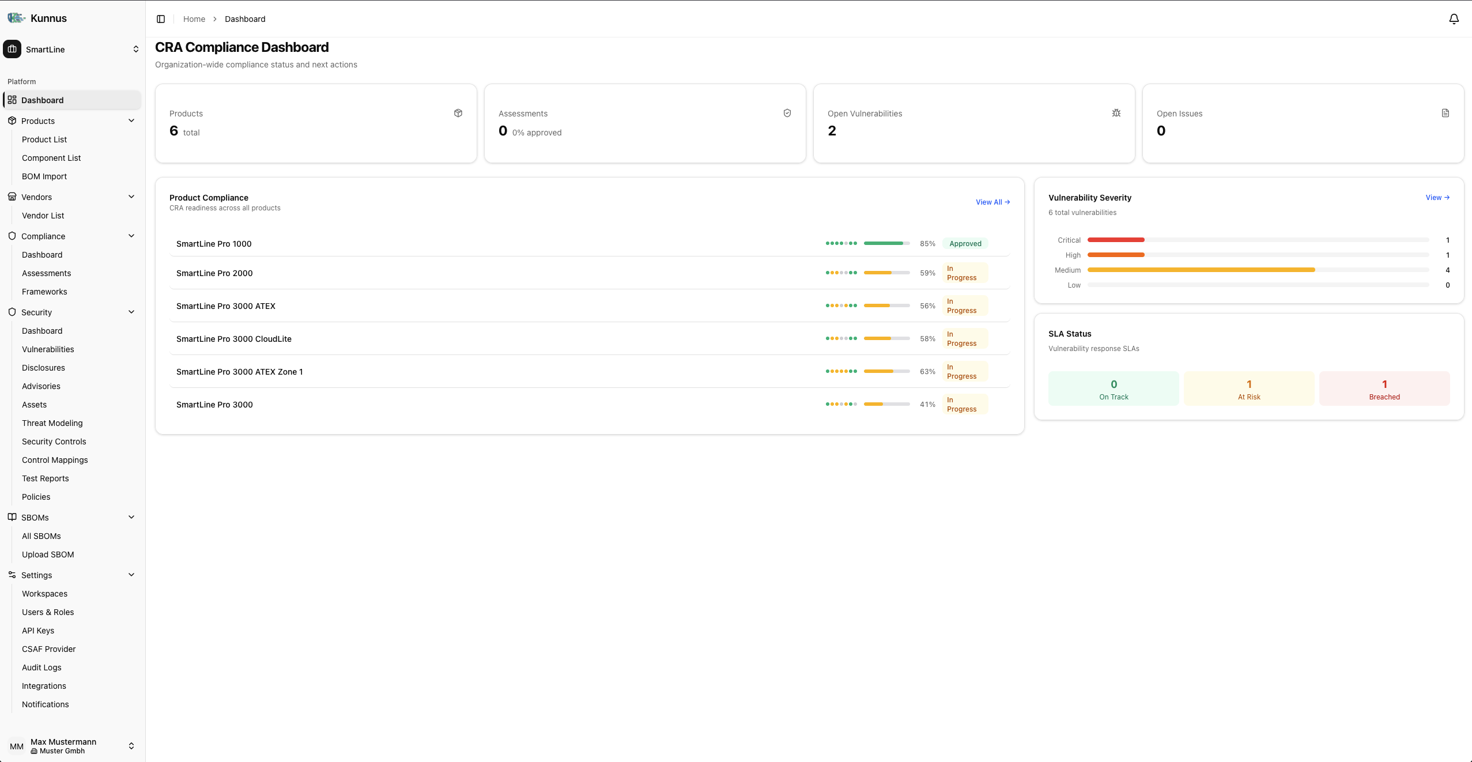Open the View link in Vulnerability Severity
This screenshot has height=762, width=1472.
point(1437,197)
